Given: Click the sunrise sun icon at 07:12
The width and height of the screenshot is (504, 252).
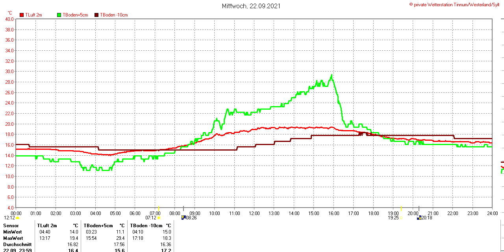Looking at the screenshot, I should click(159, 218).
